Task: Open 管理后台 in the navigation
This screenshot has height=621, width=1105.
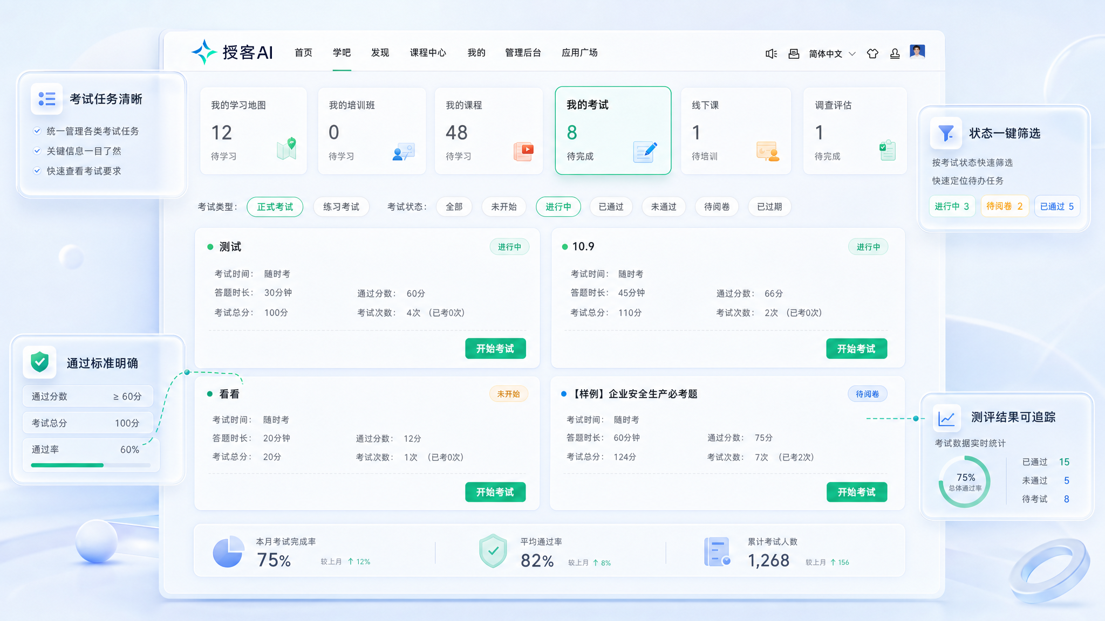Action: tap(523, 53)
